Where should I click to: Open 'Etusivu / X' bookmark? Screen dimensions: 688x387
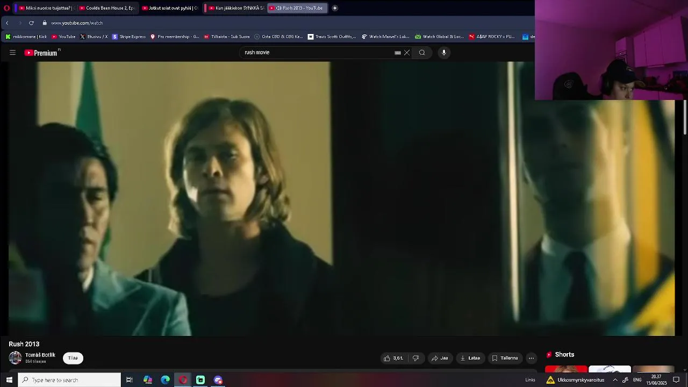pos(94,37)
